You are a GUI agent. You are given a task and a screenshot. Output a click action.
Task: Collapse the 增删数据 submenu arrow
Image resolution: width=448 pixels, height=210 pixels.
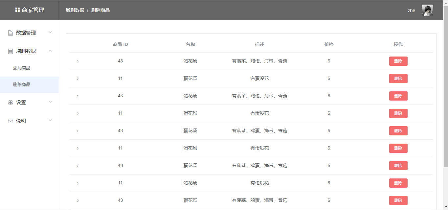click(x=50, y=51)
